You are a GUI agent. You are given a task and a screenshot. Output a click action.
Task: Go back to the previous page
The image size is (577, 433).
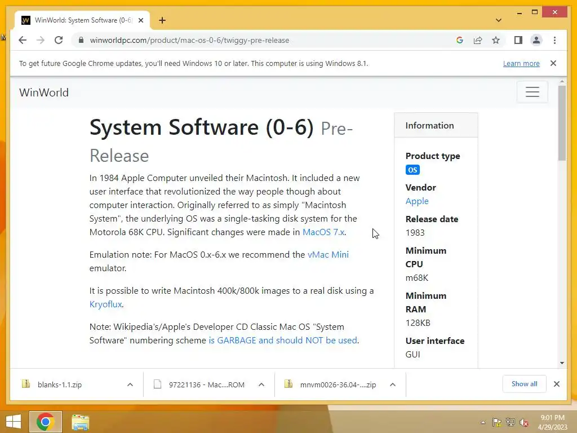[x=23, y=40]
